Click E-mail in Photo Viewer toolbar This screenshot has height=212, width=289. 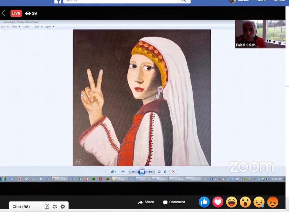coord(26,27)
